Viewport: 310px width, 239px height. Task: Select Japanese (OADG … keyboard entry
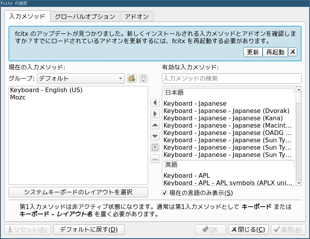click(229, 133)
